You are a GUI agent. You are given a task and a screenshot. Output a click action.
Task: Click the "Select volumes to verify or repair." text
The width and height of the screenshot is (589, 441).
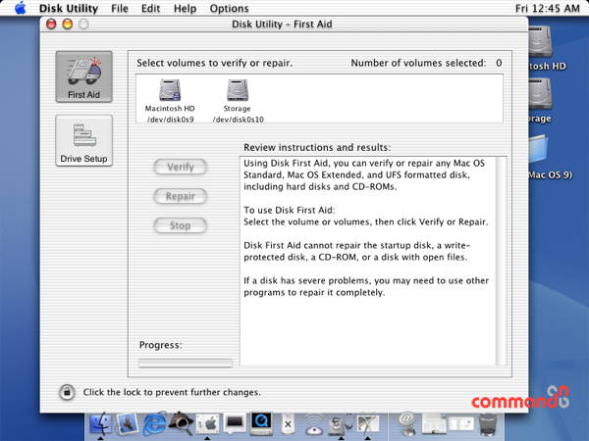coord(214,63)
